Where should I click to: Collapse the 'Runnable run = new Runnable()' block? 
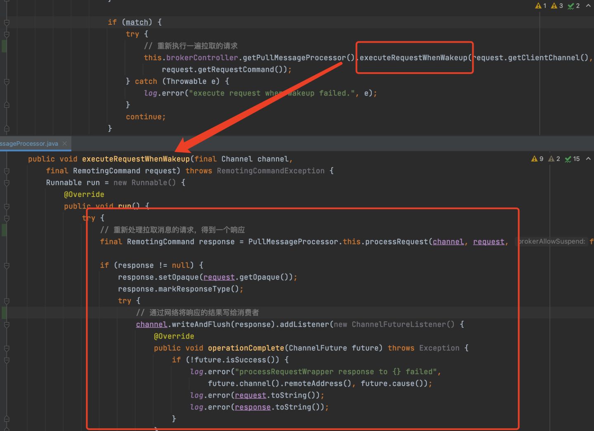7,183
